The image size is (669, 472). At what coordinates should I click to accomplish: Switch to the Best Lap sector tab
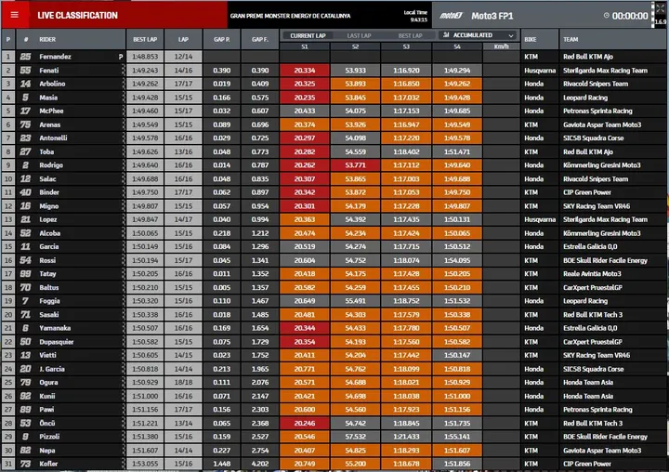point(410,36)
